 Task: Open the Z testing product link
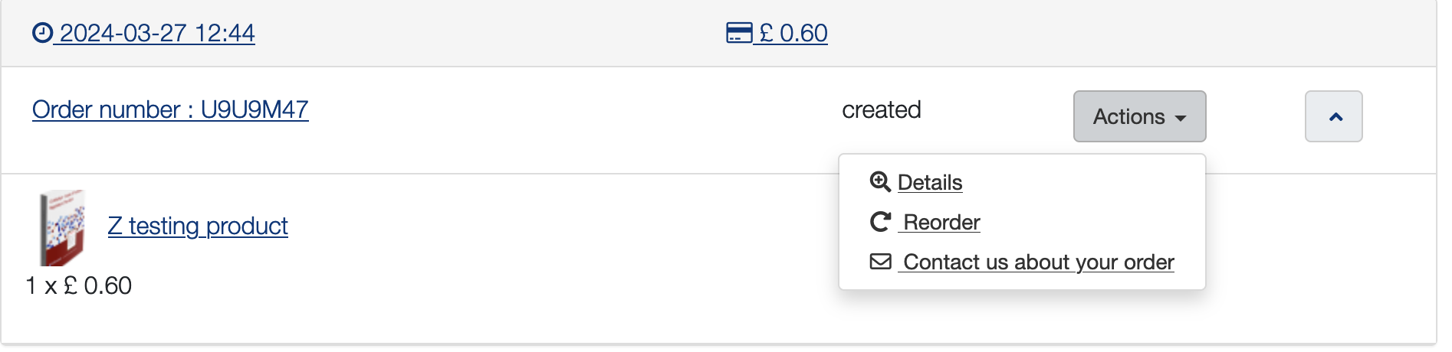click(x=198, y=226)
